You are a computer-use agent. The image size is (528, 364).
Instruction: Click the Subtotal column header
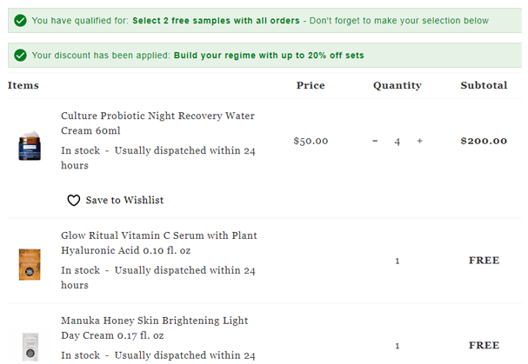click(484, 85)
